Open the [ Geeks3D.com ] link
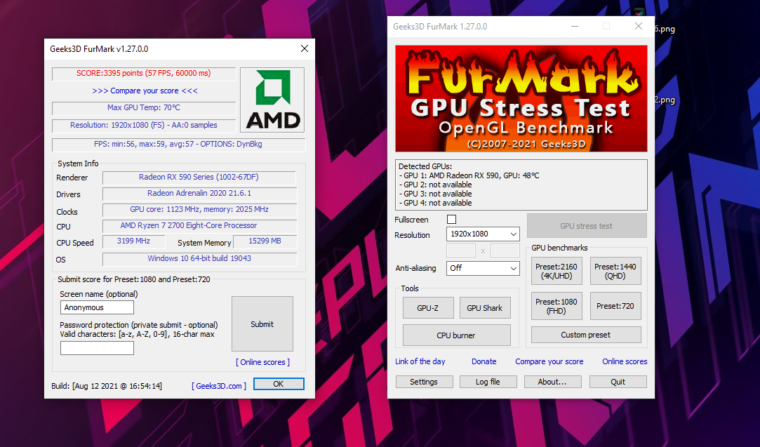Image resolution: width=760 pixels, height=447 pixels. (x=219, y=386)
